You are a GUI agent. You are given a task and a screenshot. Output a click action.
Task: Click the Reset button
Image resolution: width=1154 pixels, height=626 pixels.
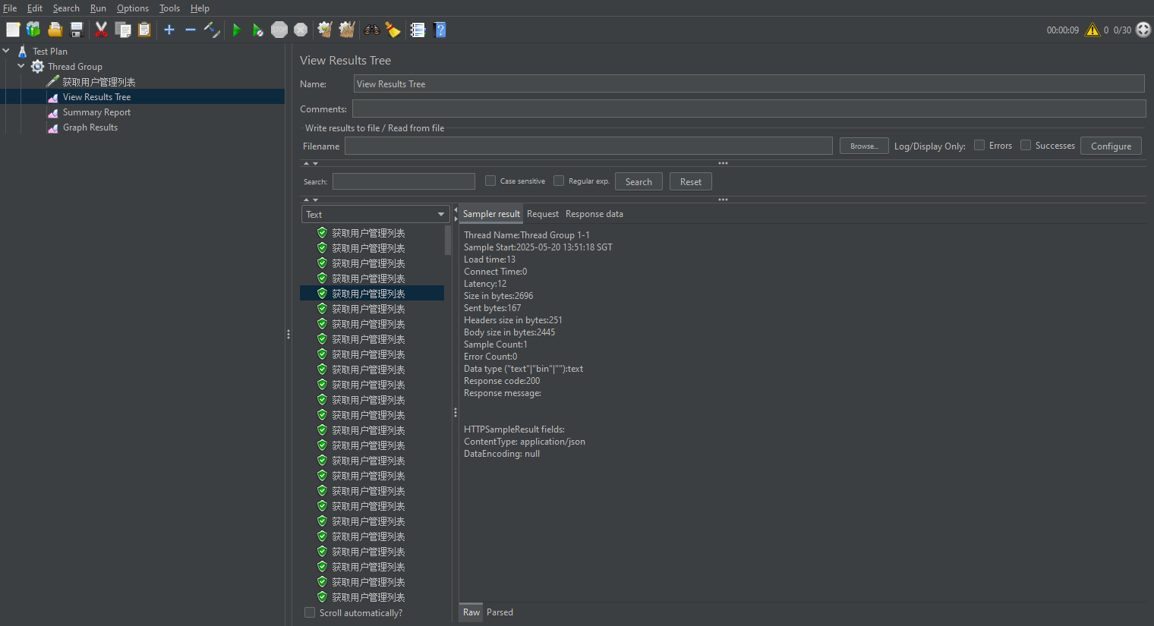(691, 181)
